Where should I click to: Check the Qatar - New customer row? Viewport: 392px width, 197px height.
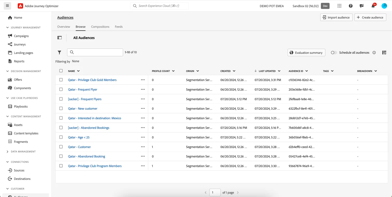point(61,109)
